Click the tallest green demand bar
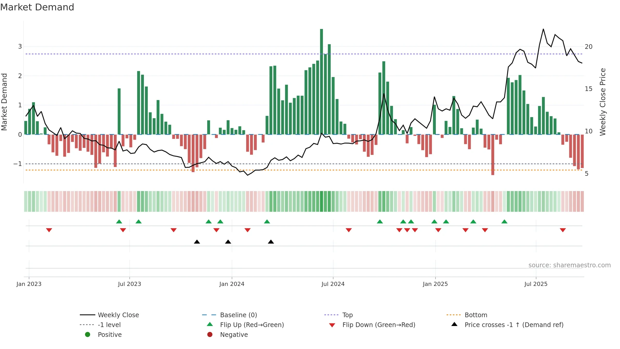Screen dimensions: 620x349 [x=321, y=82]
